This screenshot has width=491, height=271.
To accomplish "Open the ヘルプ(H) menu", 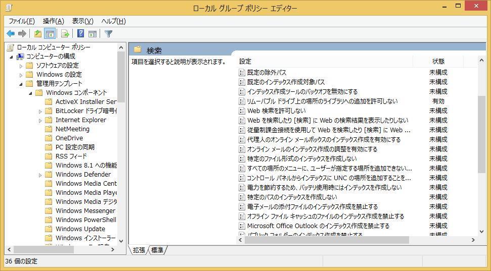I will pyautogui.click(x=113, y=21).
